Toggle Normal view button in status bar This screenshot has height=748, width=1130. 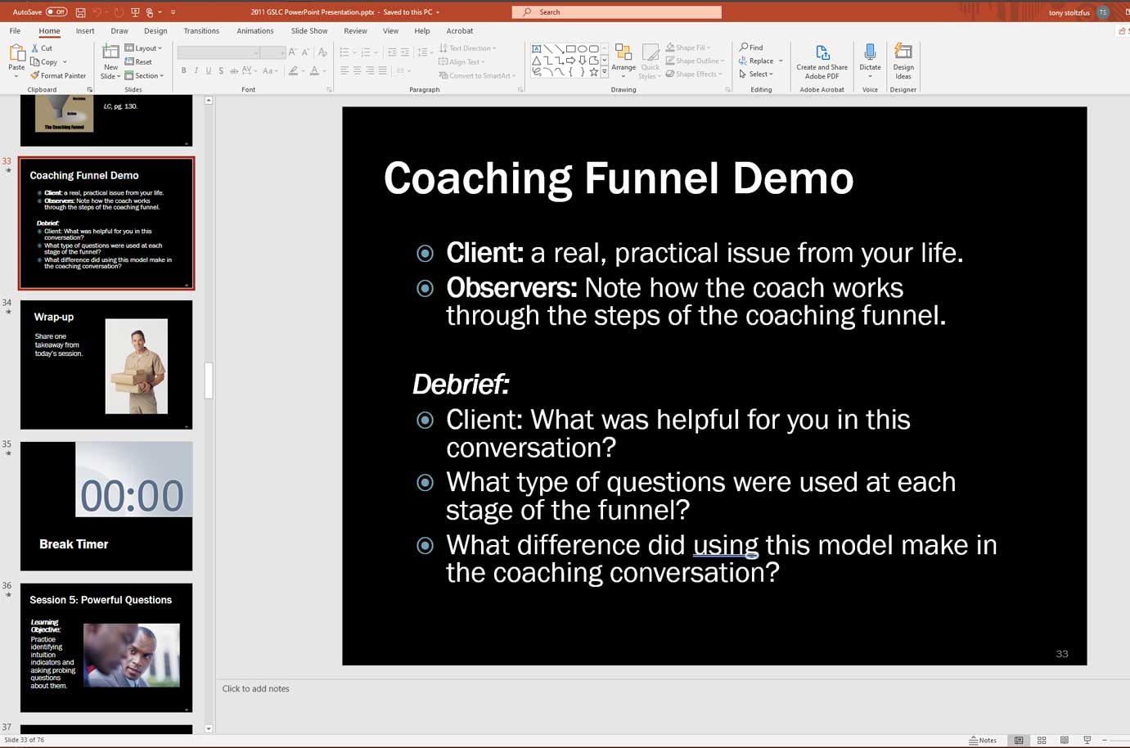pyautogui.click(x=1019, y=740)
